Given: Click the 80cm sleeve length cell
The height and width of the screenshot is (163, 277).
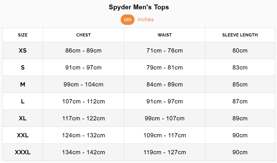Looking at the screenshot, I should coord(240,51).
